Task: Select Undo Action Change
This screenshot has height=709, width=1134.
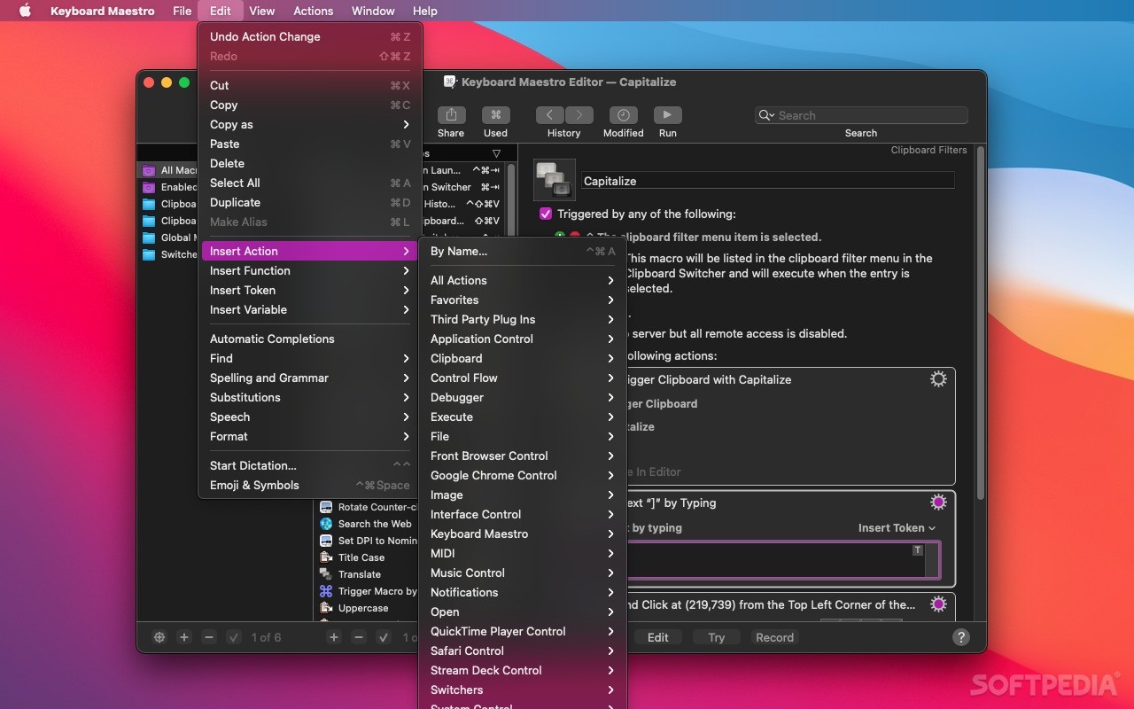Action: (x=310, y=36)
